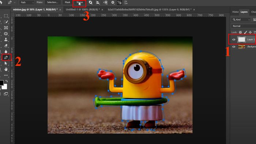The image size is (256, 144).
Task: Select the Path Selection arrow tool
Action: pyautogui.click(x=6, y=64)
